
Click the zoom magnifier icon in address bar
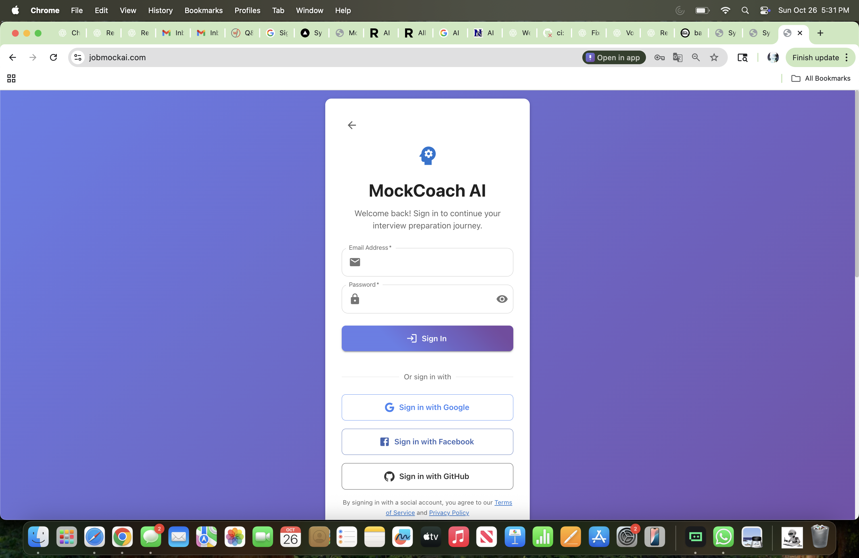pos(695,57)
